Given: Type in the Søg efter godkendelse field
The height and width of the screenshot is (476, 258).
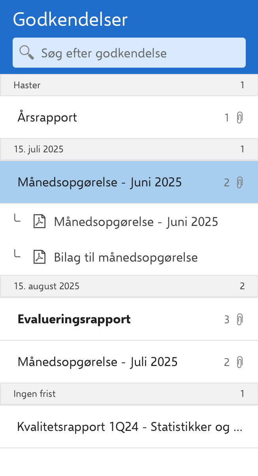Looking at the screenshot, I should click(x=138, y=53).
